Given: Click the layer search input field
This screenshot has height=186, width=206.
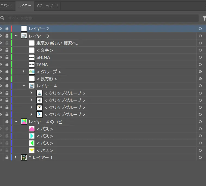Looking at the screenshot, I should 101,18.
